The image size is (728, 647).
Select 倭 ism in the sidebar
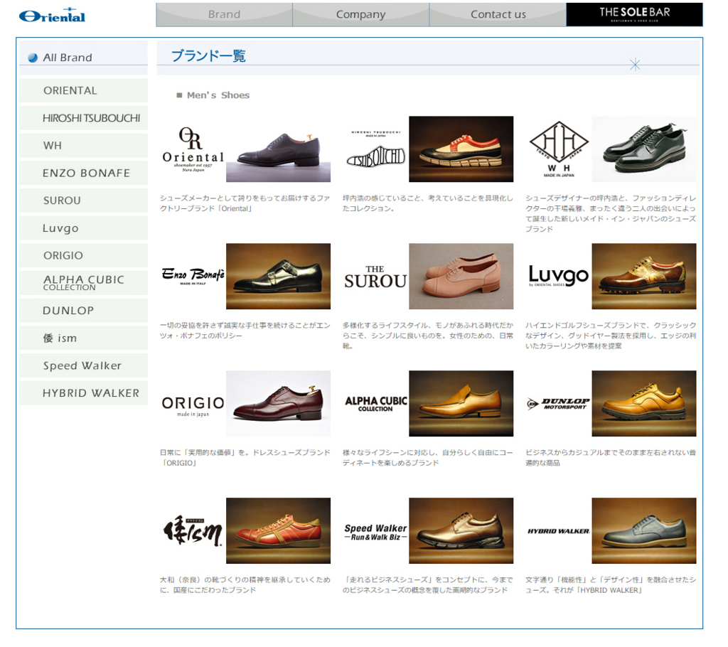point(84,338)
